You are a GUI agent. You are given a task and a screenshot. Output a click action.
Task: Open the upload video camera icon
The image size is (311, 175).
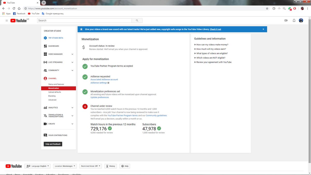click(x=286, y=20)
